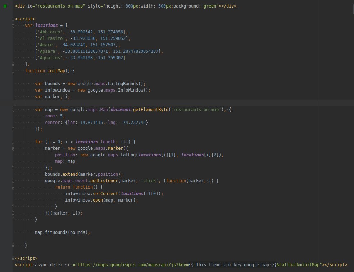Image resolution: width=354 pixels, height=272 pixels.
Task: Click the lng value -74.232742
Action: [133, 123]
